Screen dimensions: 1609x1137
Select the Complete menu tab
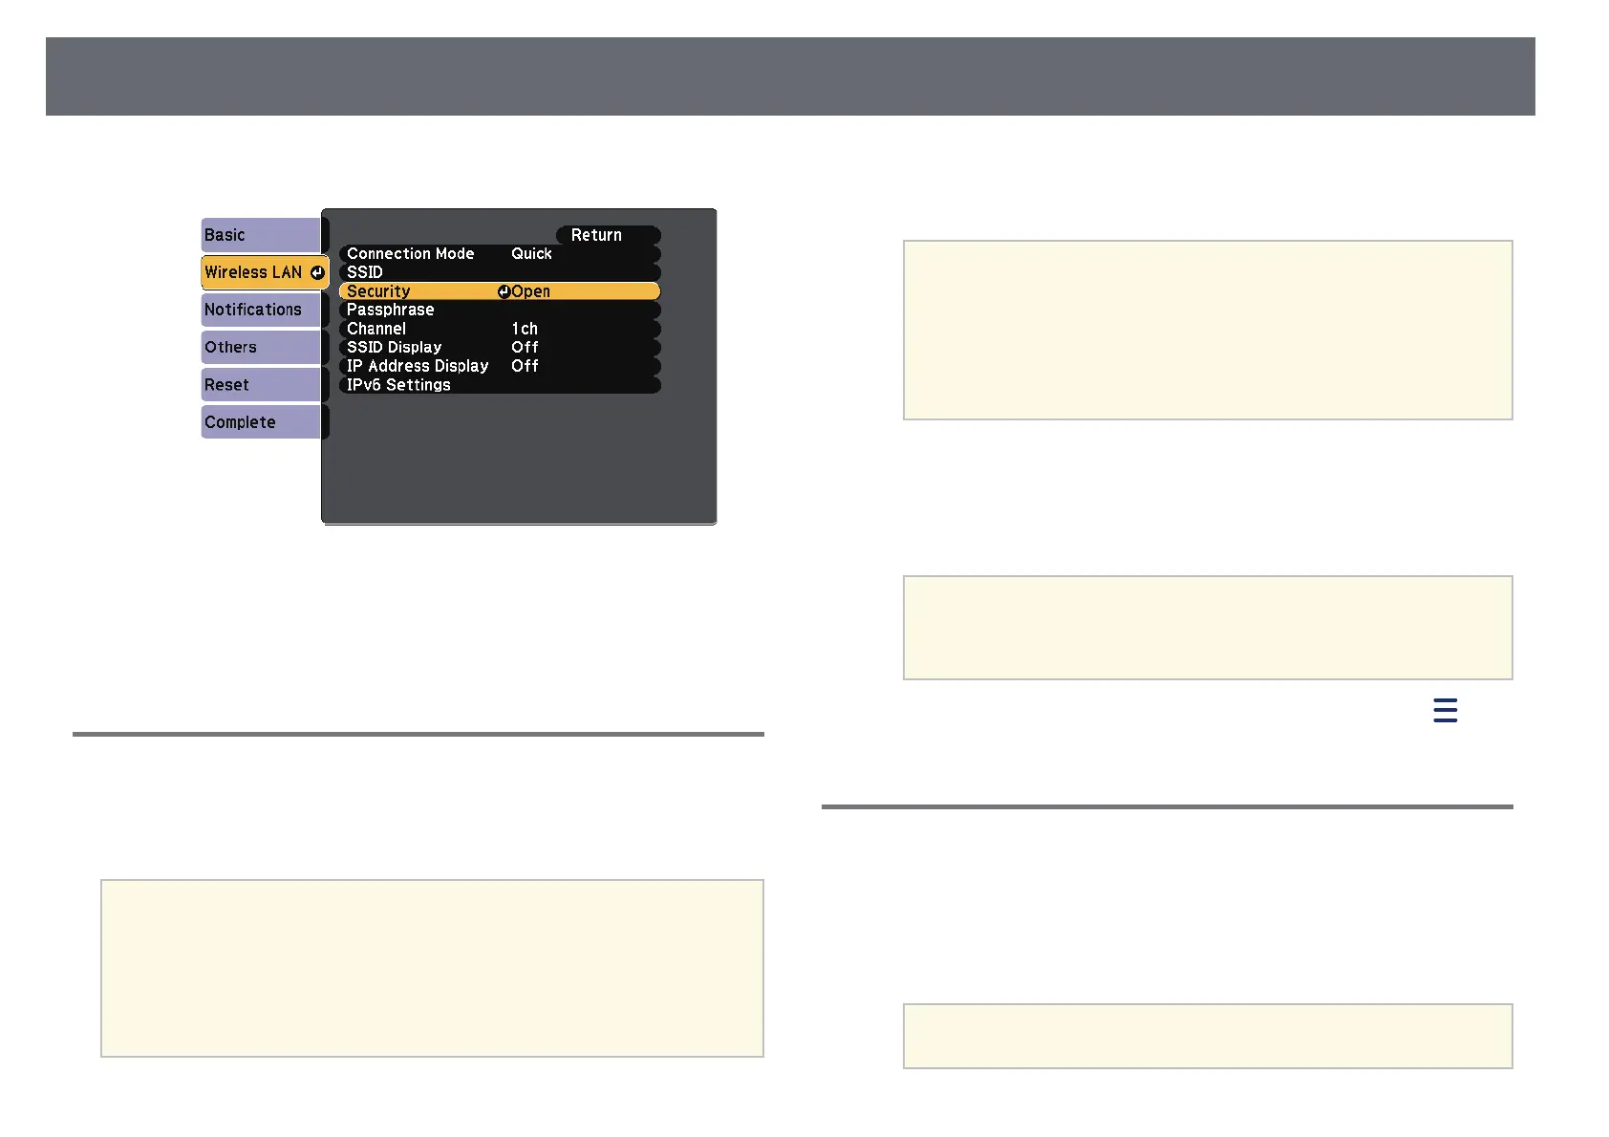261,422
